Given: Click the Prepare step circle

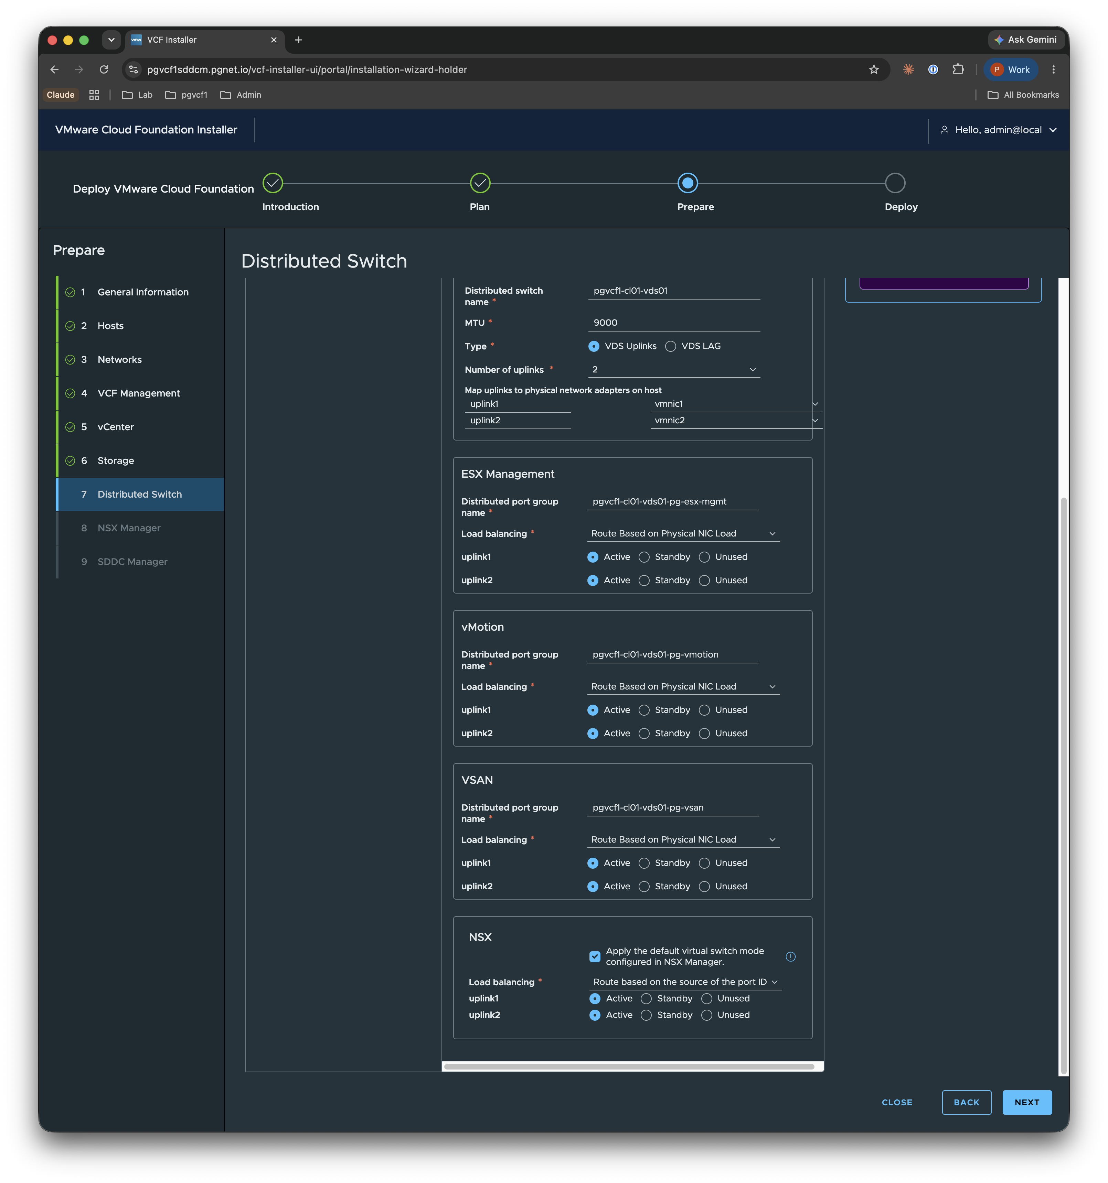Looking at the screenshot, I should (688, 183).
